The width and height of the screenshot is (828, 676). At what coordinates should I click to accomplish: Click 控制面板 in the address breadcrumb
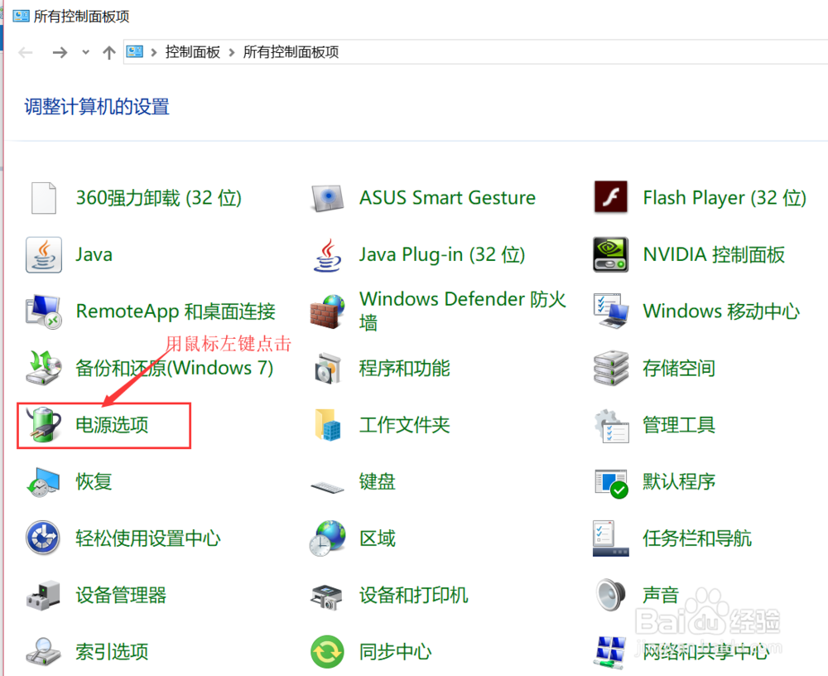tap(193, 52)
